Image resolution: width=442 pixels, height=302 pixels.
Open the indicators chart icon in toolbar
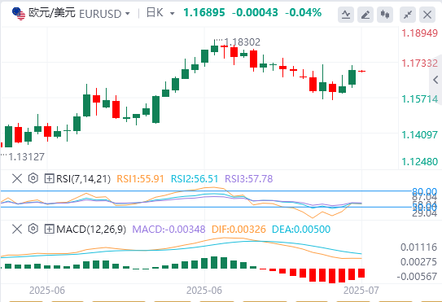(346, 15)
